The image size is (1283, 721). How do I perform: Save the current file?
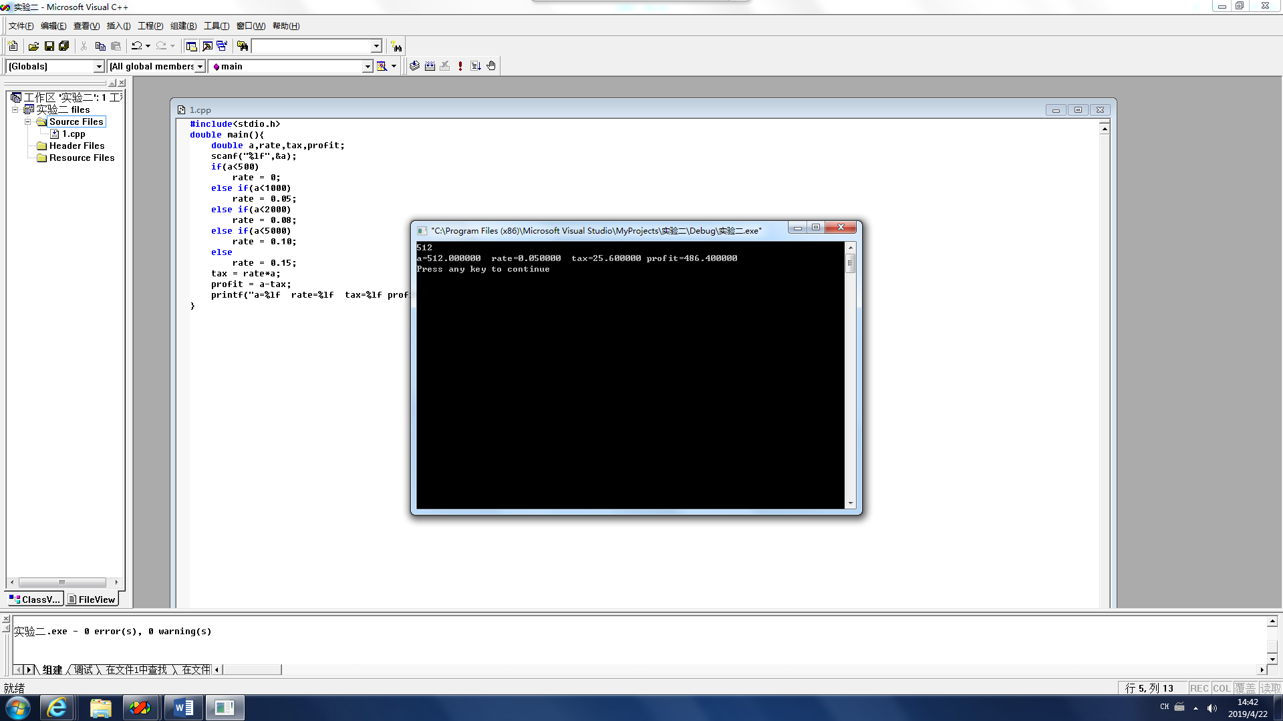coord(49,46)
